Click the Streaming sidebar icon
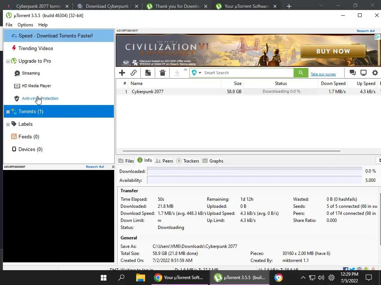Image resolution: width=381 pixels, height=285 pixels. click(17, 73)
